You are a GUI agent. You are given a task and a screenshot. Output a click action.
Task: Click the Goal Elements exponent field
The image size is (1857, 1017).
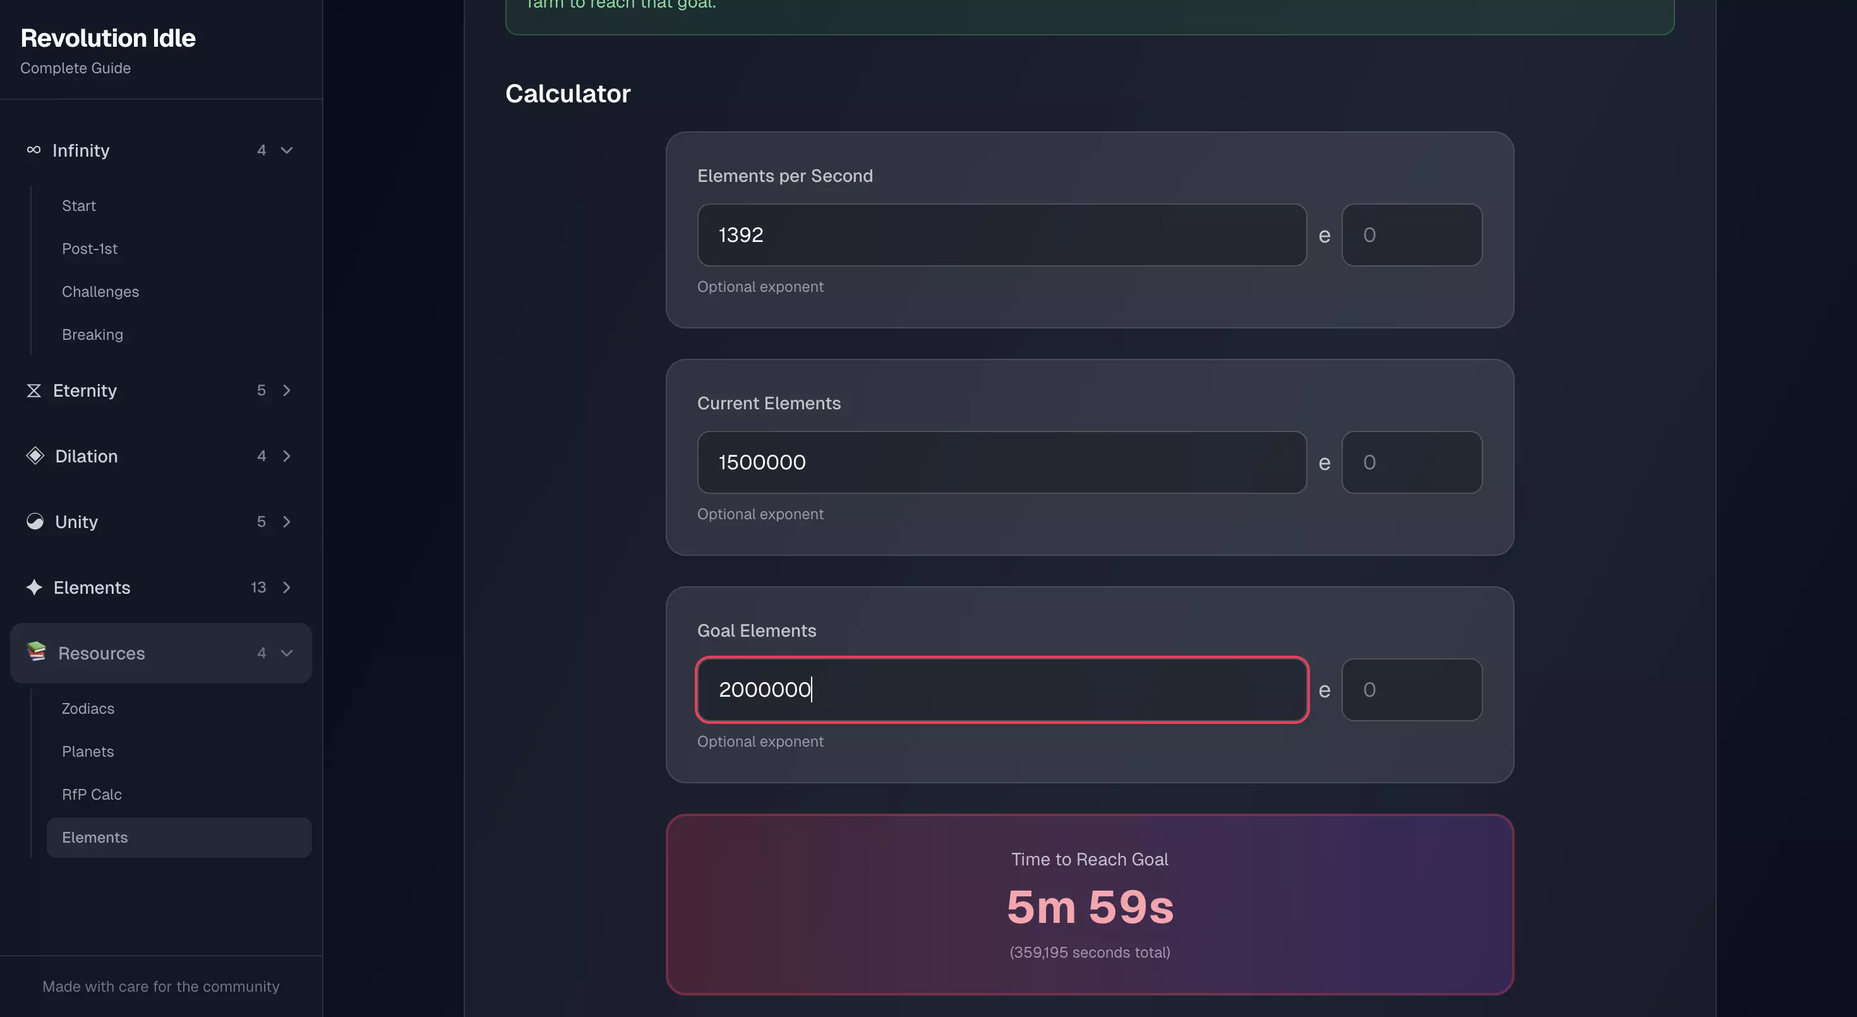coord(1411,690)
